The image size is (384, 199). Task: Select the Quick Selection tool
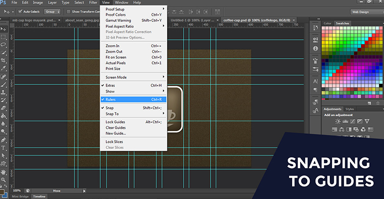[3, 53]
